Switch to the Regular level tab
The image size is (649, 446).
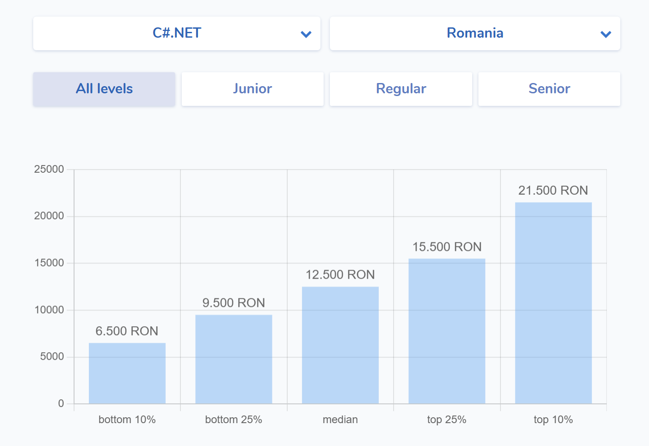pos(401,89)
